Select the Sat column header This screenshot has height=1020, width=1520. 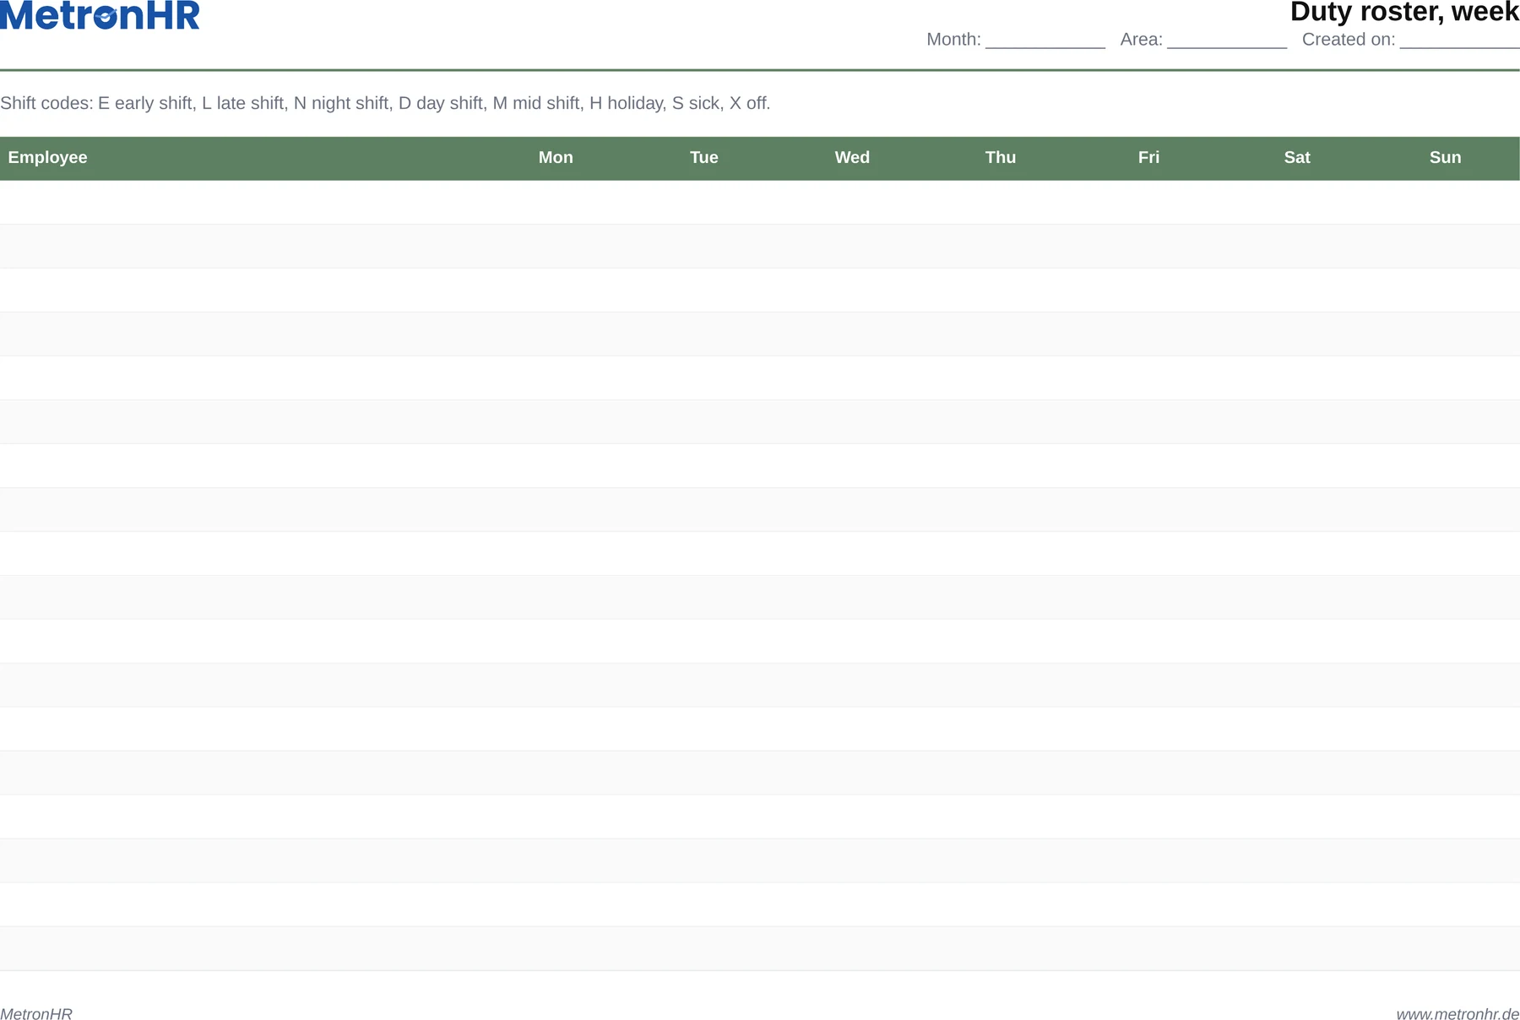1297,158
